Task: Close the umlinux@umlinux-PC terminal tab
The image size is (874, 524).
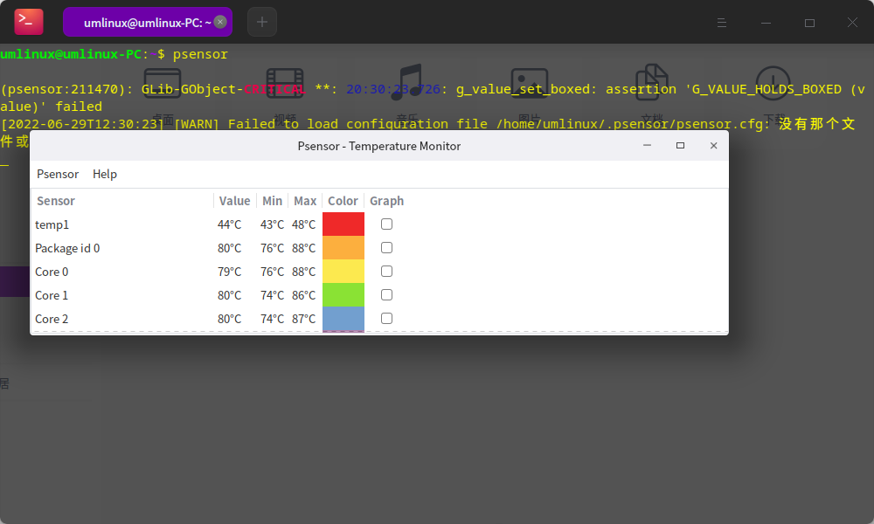Action: point(220,22)
